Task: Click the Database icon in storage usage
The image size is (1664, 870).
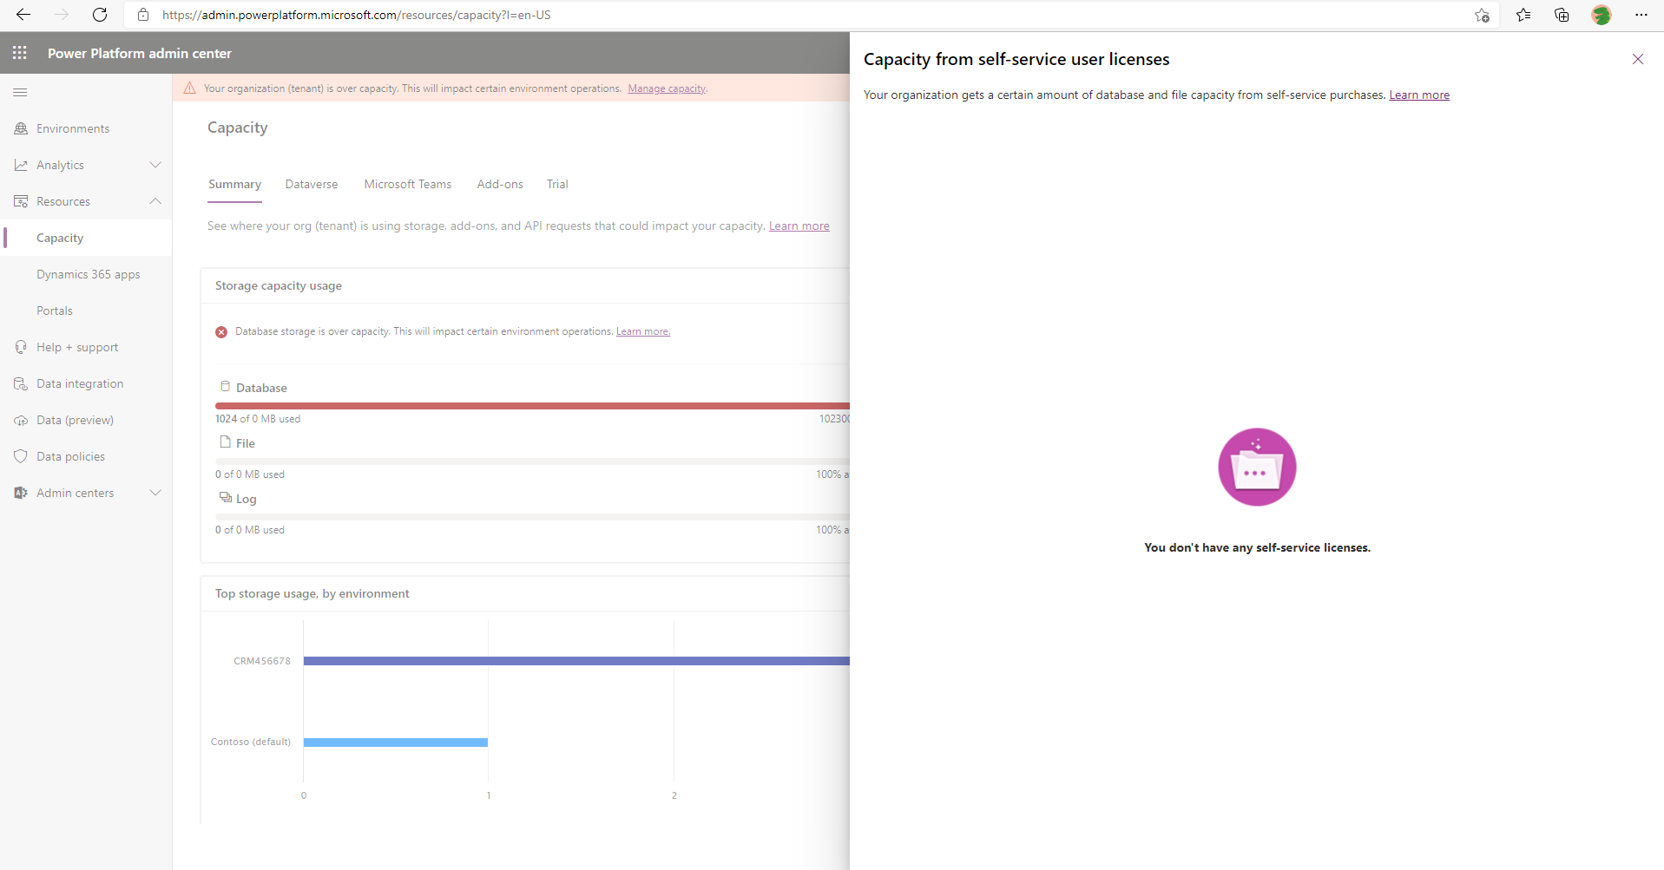Action: [x=225, y=386]
